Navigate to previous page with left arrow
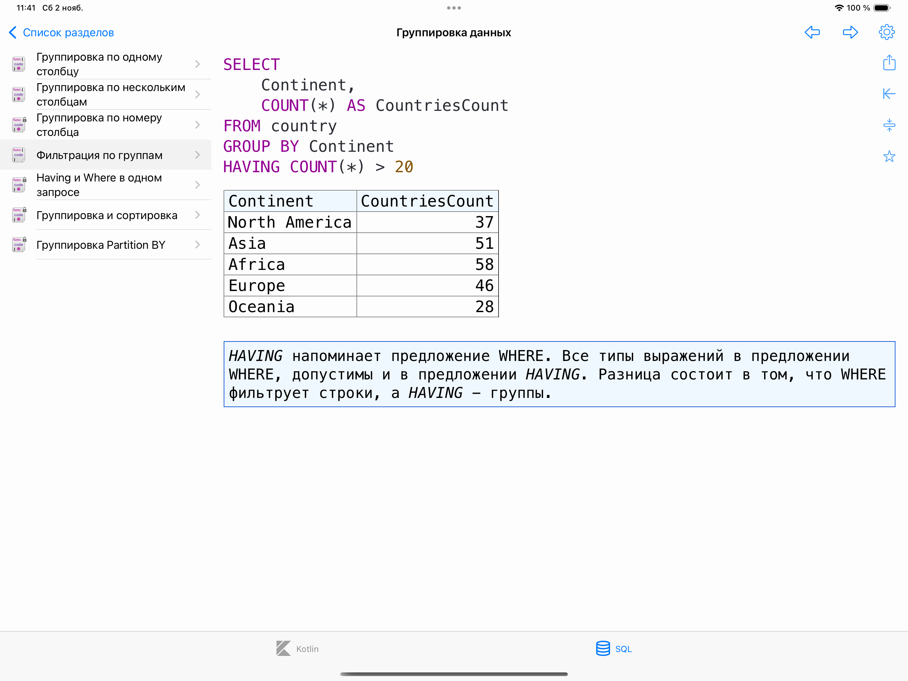Screen dimensions: 908x681 pos(812,32)
